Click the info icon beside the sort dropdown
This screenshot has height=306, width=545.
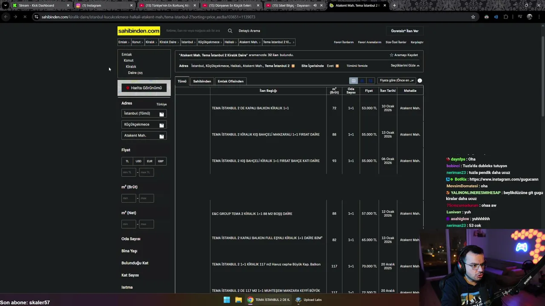click(420, 80)
